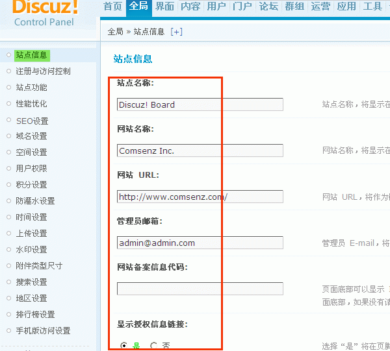Select the 是 radio button

[x=124, y=346]
